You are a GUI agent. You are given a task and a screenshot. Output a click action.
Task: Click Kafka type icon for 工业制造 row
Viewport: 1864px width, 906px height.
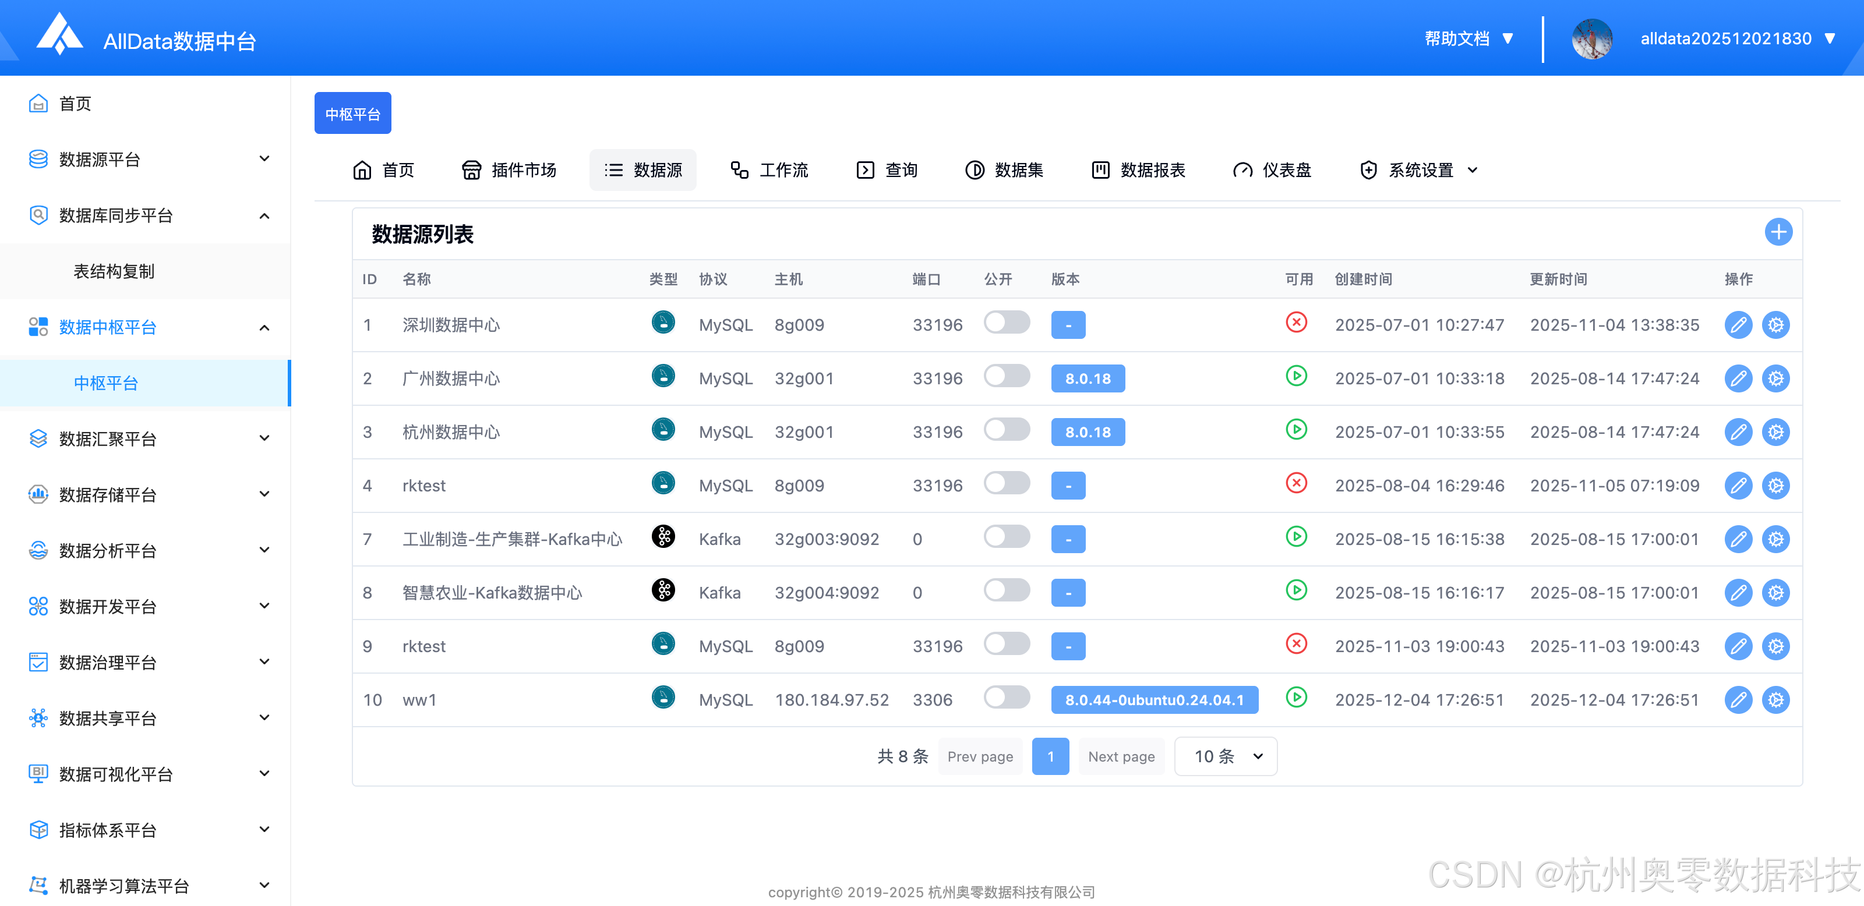point(663,536)
